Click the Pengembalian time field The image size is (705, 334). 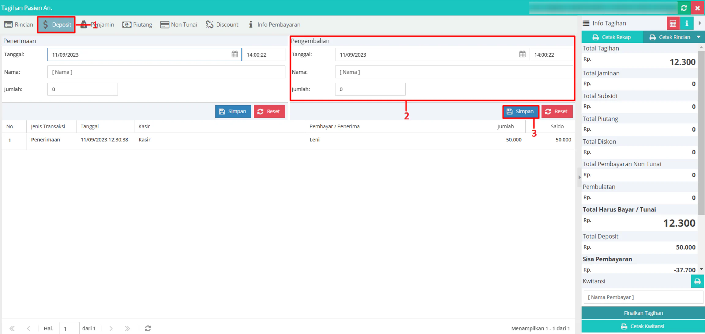point(551,54)
